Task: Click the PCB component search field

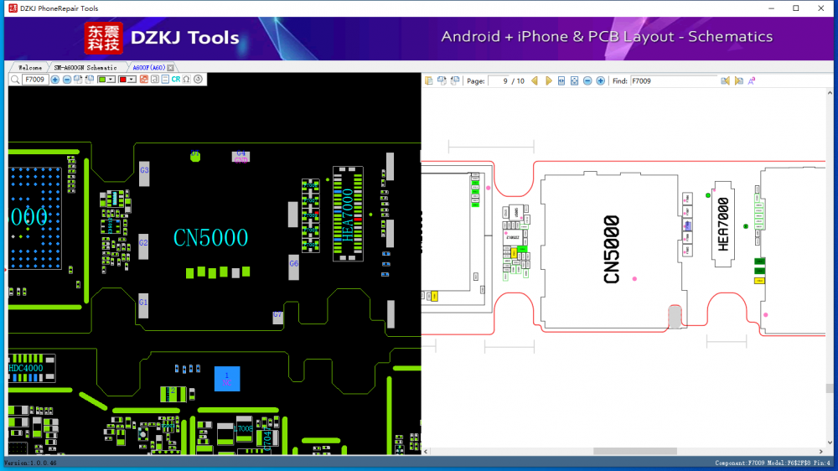Action: 35,80
